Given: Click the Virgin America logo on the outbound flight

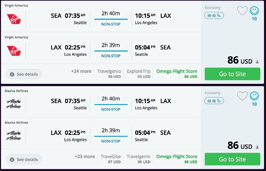Looking at the screenshot, I should click(14, 19).
